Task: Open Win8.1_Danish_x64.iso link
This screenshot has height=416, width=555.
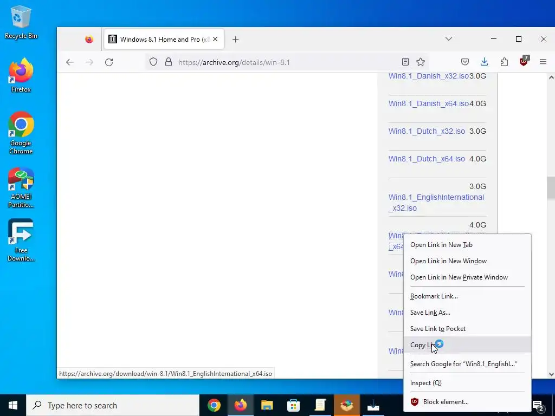Action: [x=429, y=103]
